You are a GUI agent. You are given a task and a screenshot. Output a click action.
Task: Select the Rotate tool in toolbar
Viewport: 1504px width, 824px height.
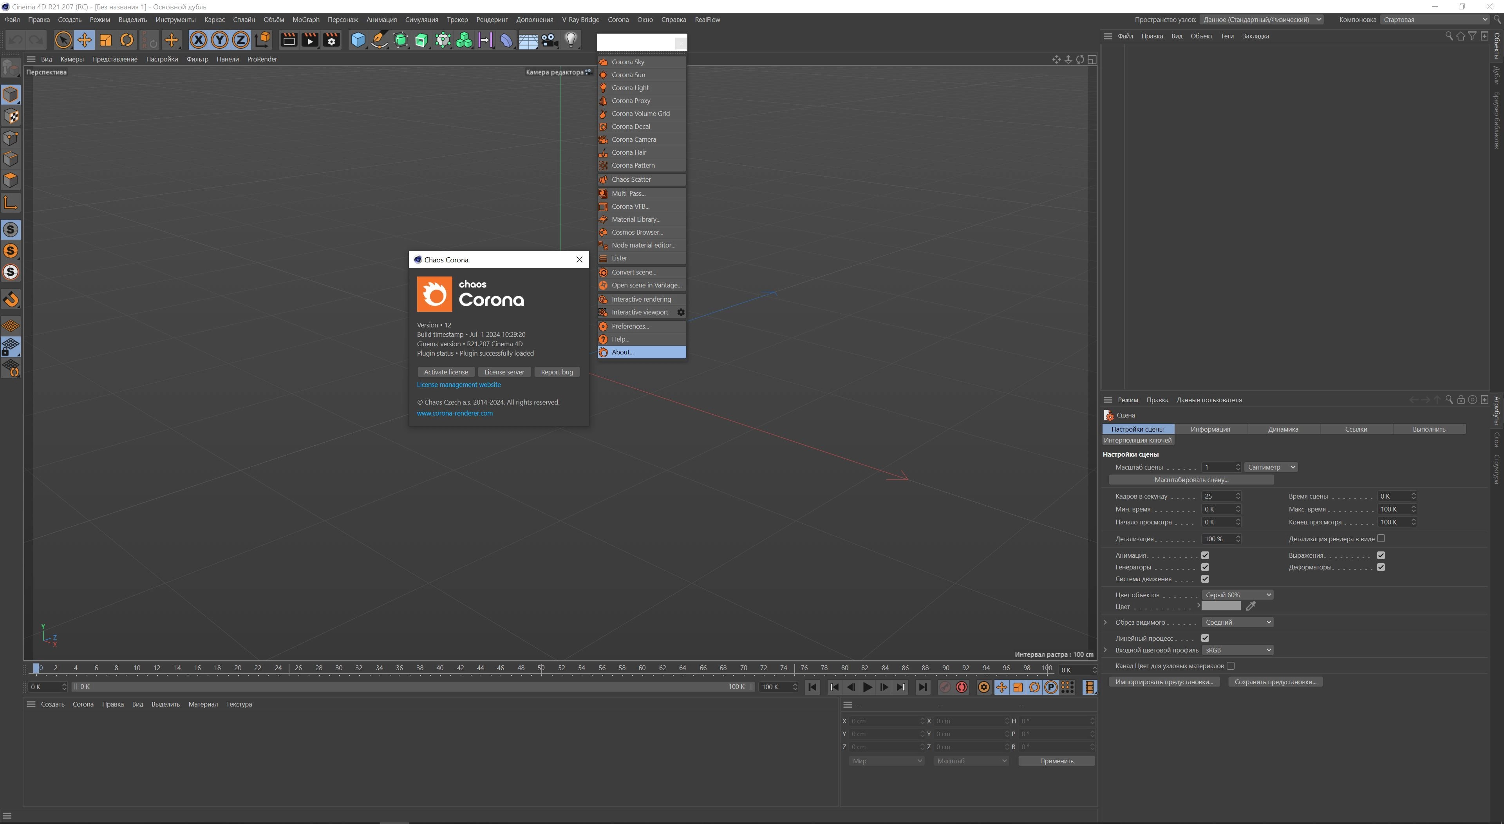pyautogui.click(x=127, y=40)
